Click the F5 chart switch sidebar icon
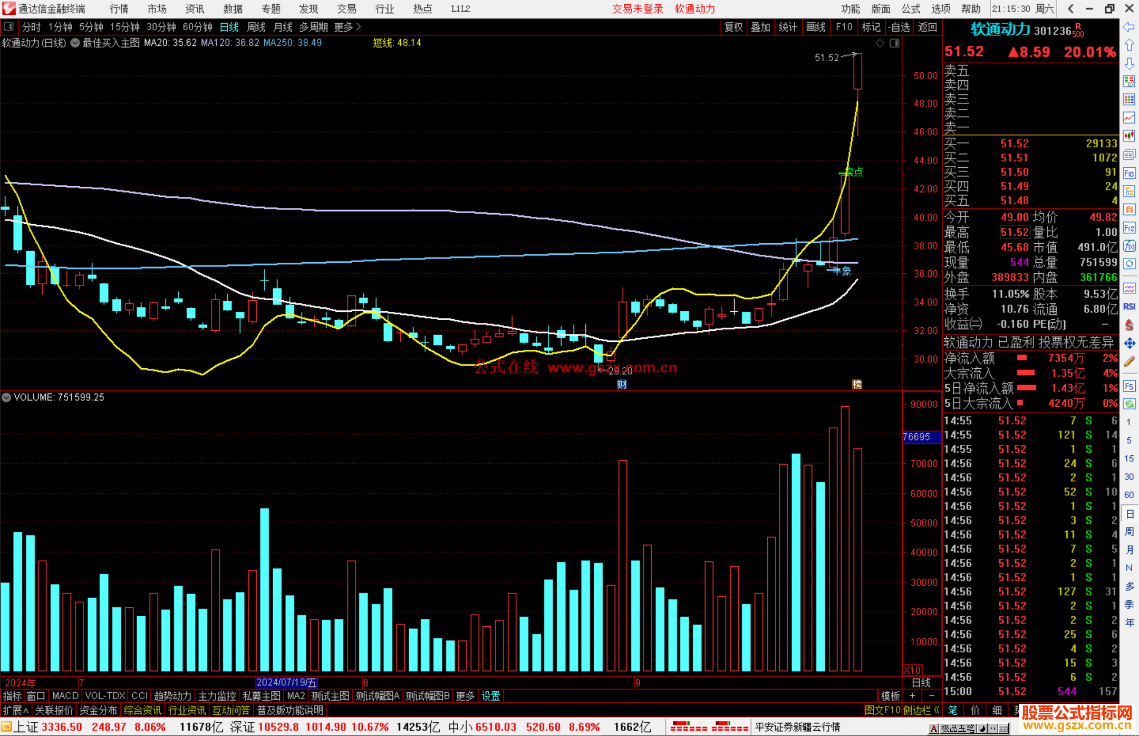This screenshot has height=736, width=1139. pos(1129,386)
